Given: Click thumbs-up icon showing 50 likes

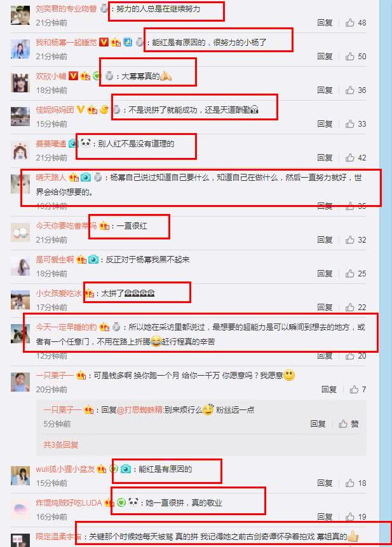Looking at the screenshot, I should coord(350,57).
